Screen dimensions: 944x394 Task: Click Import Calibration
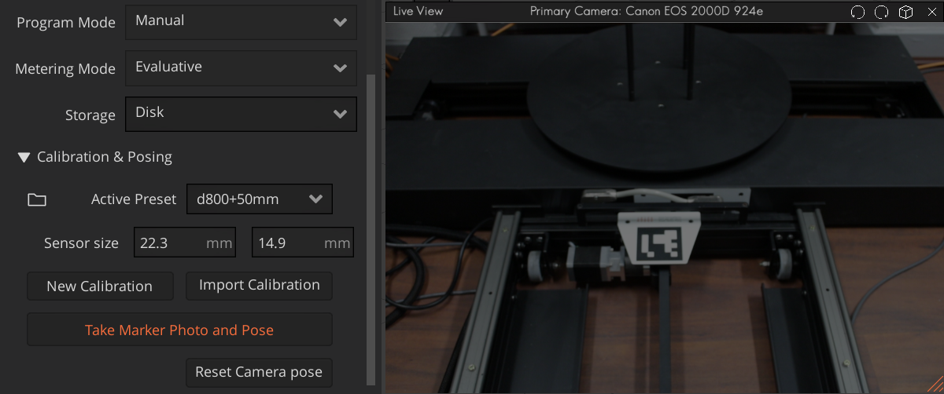(x=259, y=286)
